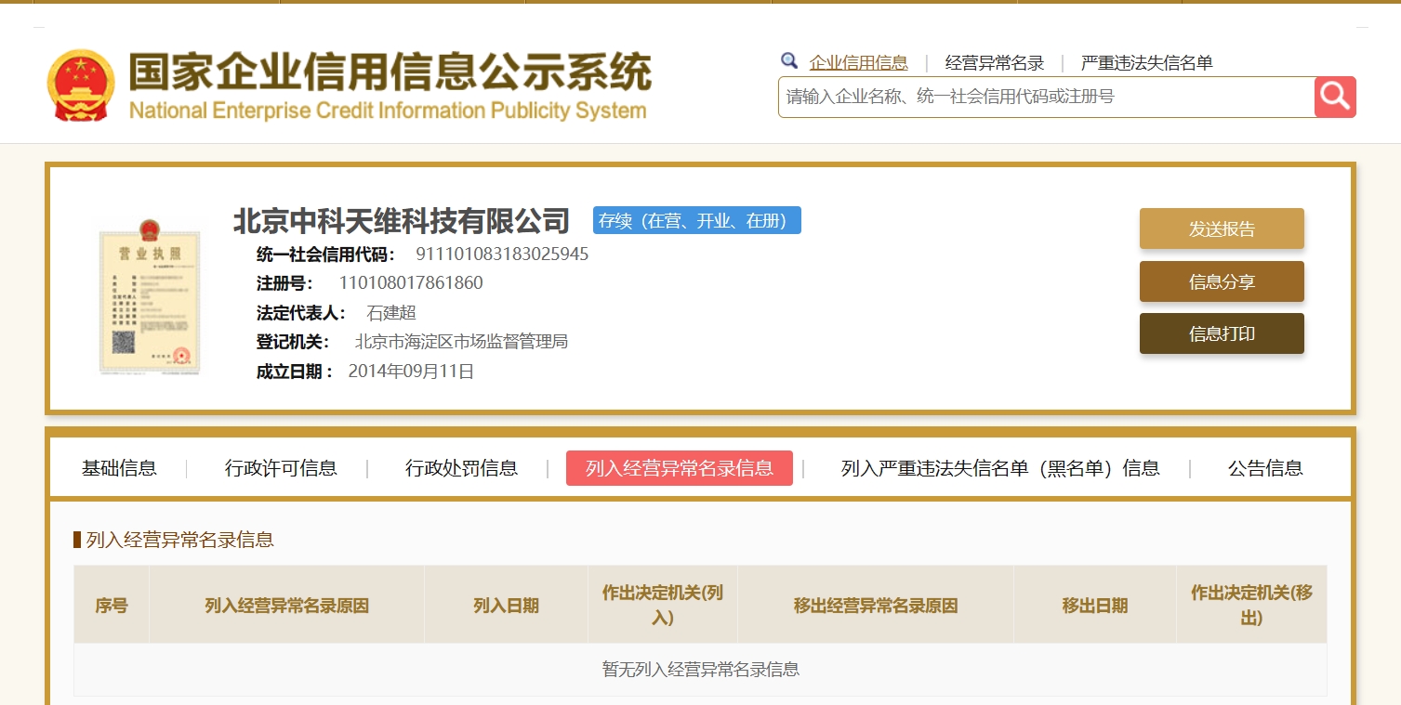
Task: Switch to the 公告信息 tab
Action: (x=1265, y=468)
